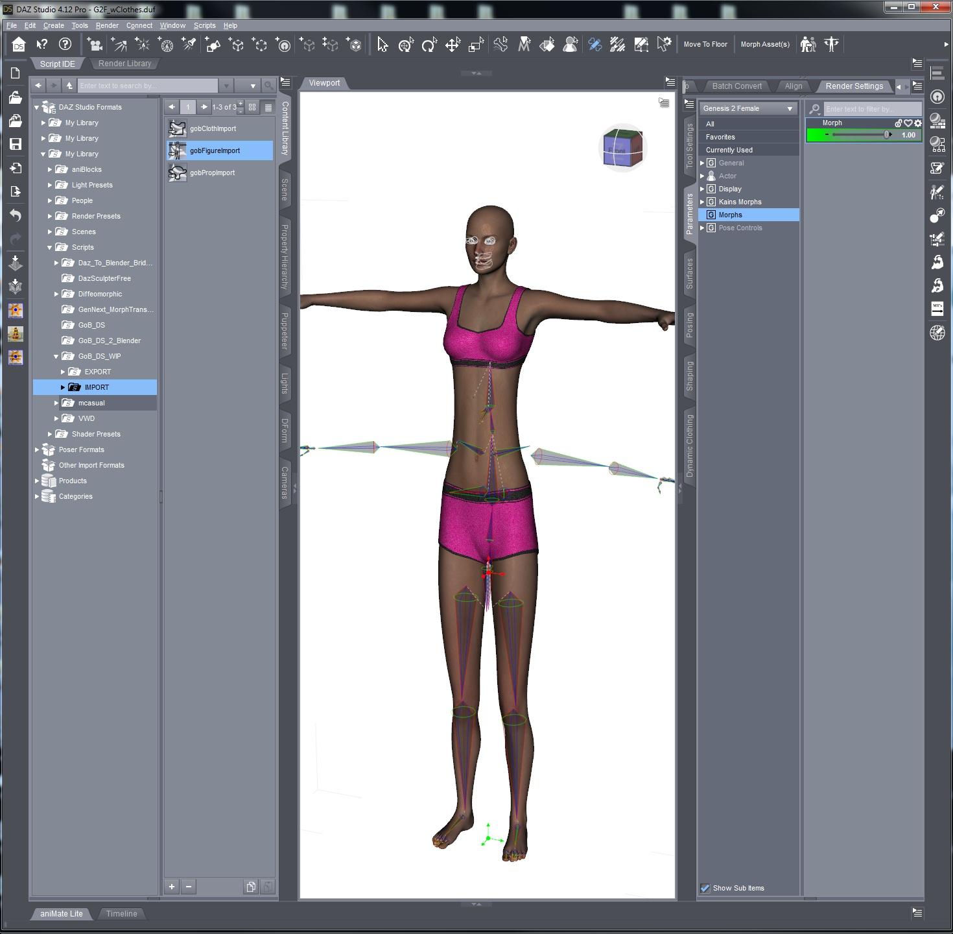Screen dimensions: 953x934
Task: Open the Help question mark icon
Action: pyautogui.click(x=65, y=44)
